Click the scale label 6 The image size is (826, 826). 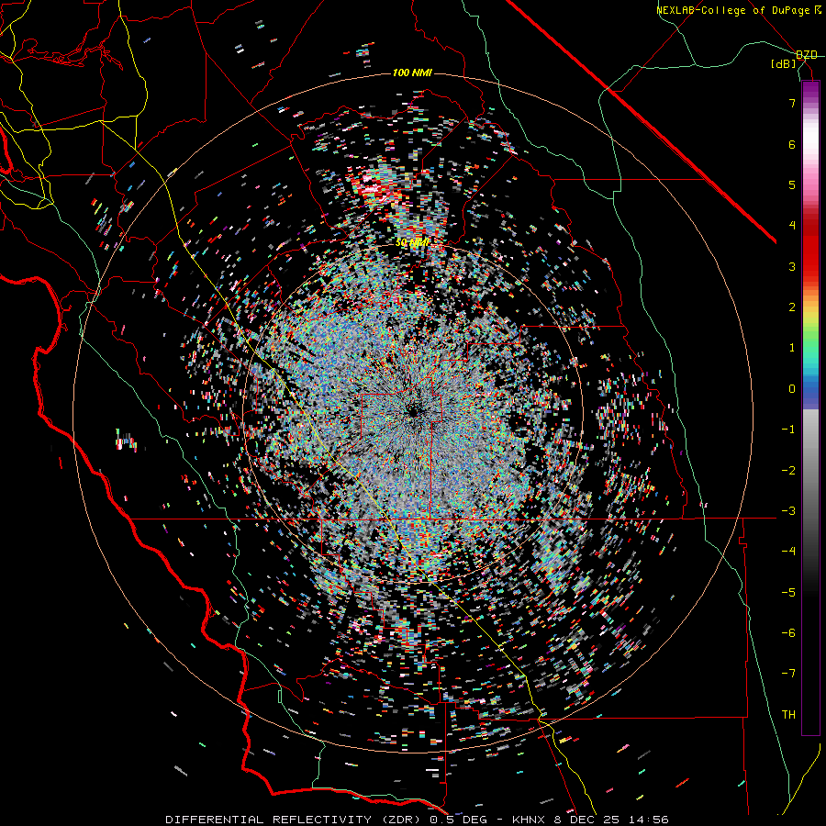point(792,144)
